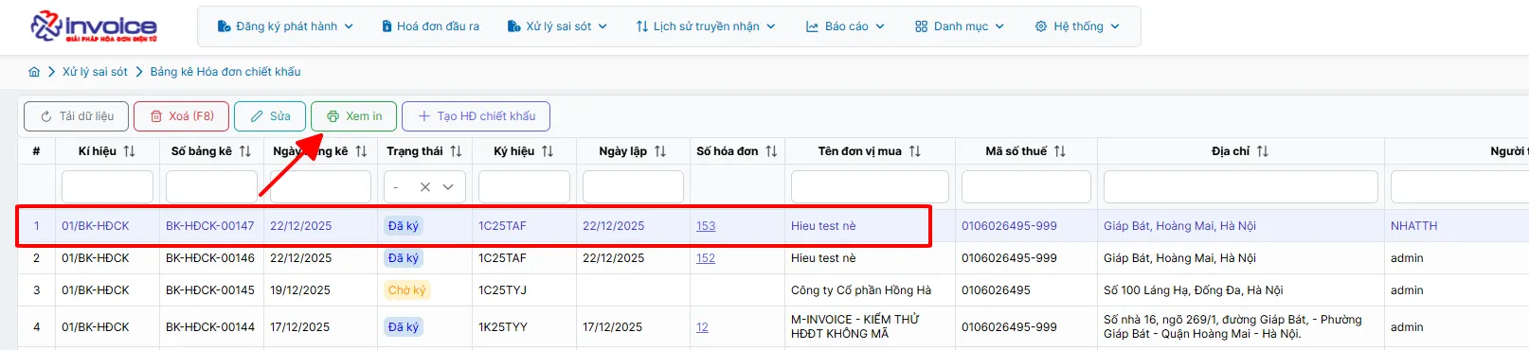This screenshot has width=1529, height=350.
Task: Click Công ty Cổ phần Hồng Hà cell
Action: click(x=861, y=290)
